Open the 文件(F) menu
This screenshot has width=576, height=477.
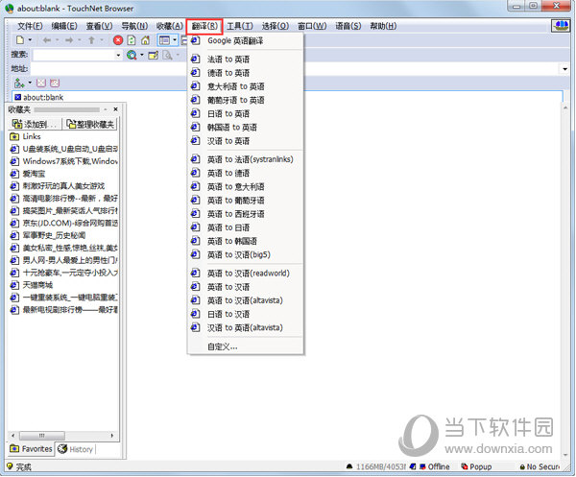(30, 26)
